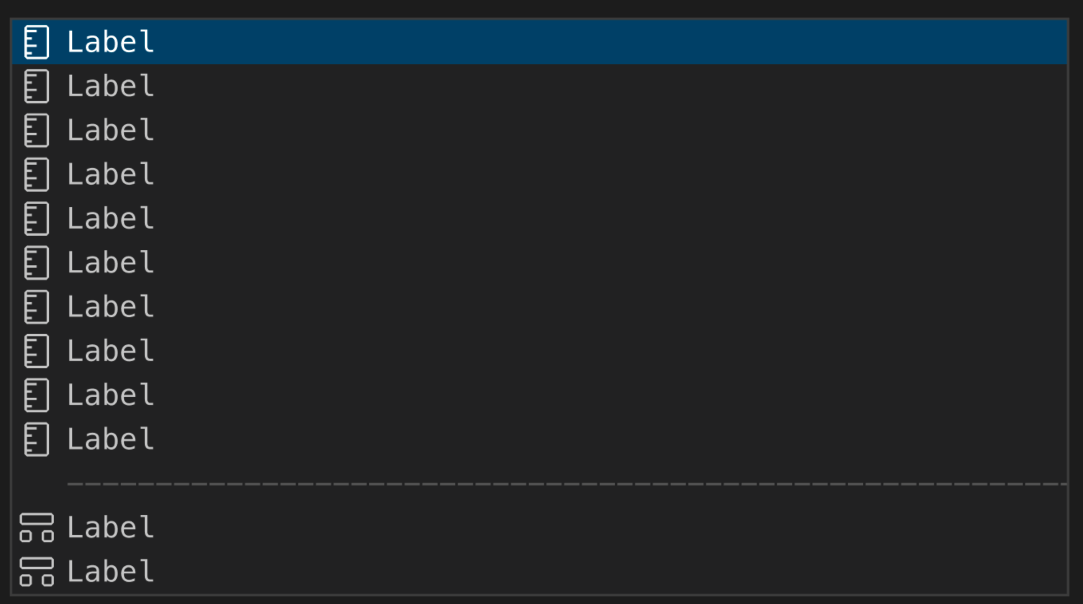Click the dashed separator line
This screenshot has height=604, width=1083.
(547, 484)
